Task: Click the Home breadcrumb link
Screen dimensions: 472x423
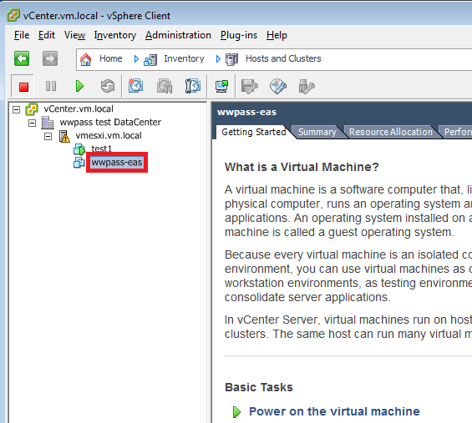Action: [111, 58]
